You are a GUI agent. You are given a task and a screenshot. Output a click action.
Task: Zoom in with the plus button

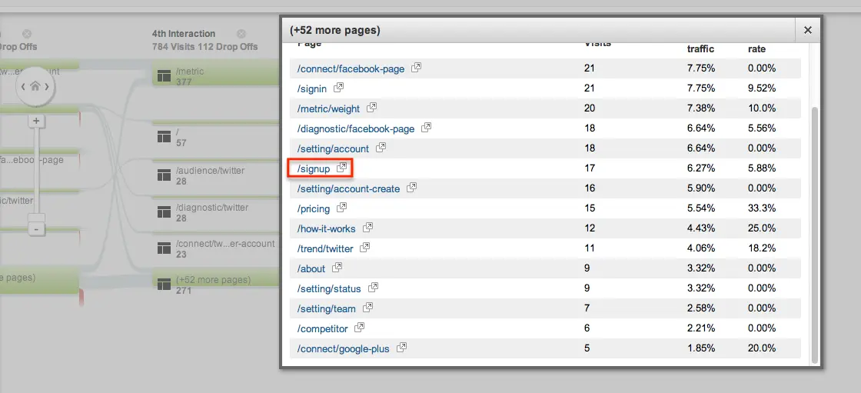[36, 121]
